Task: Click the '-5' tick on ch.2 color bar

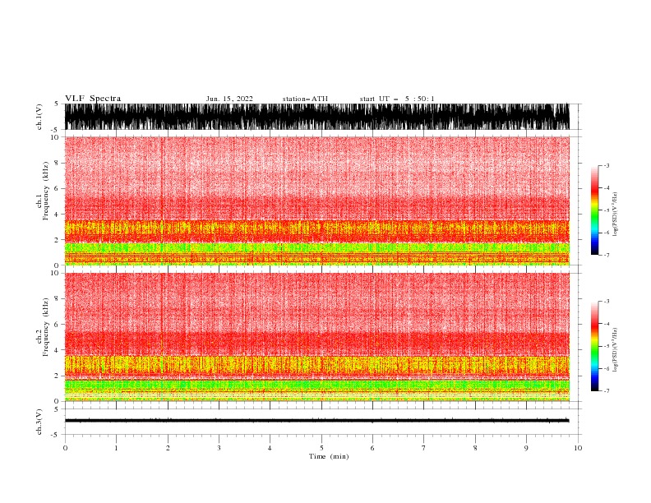Action: tap(606, 346)
